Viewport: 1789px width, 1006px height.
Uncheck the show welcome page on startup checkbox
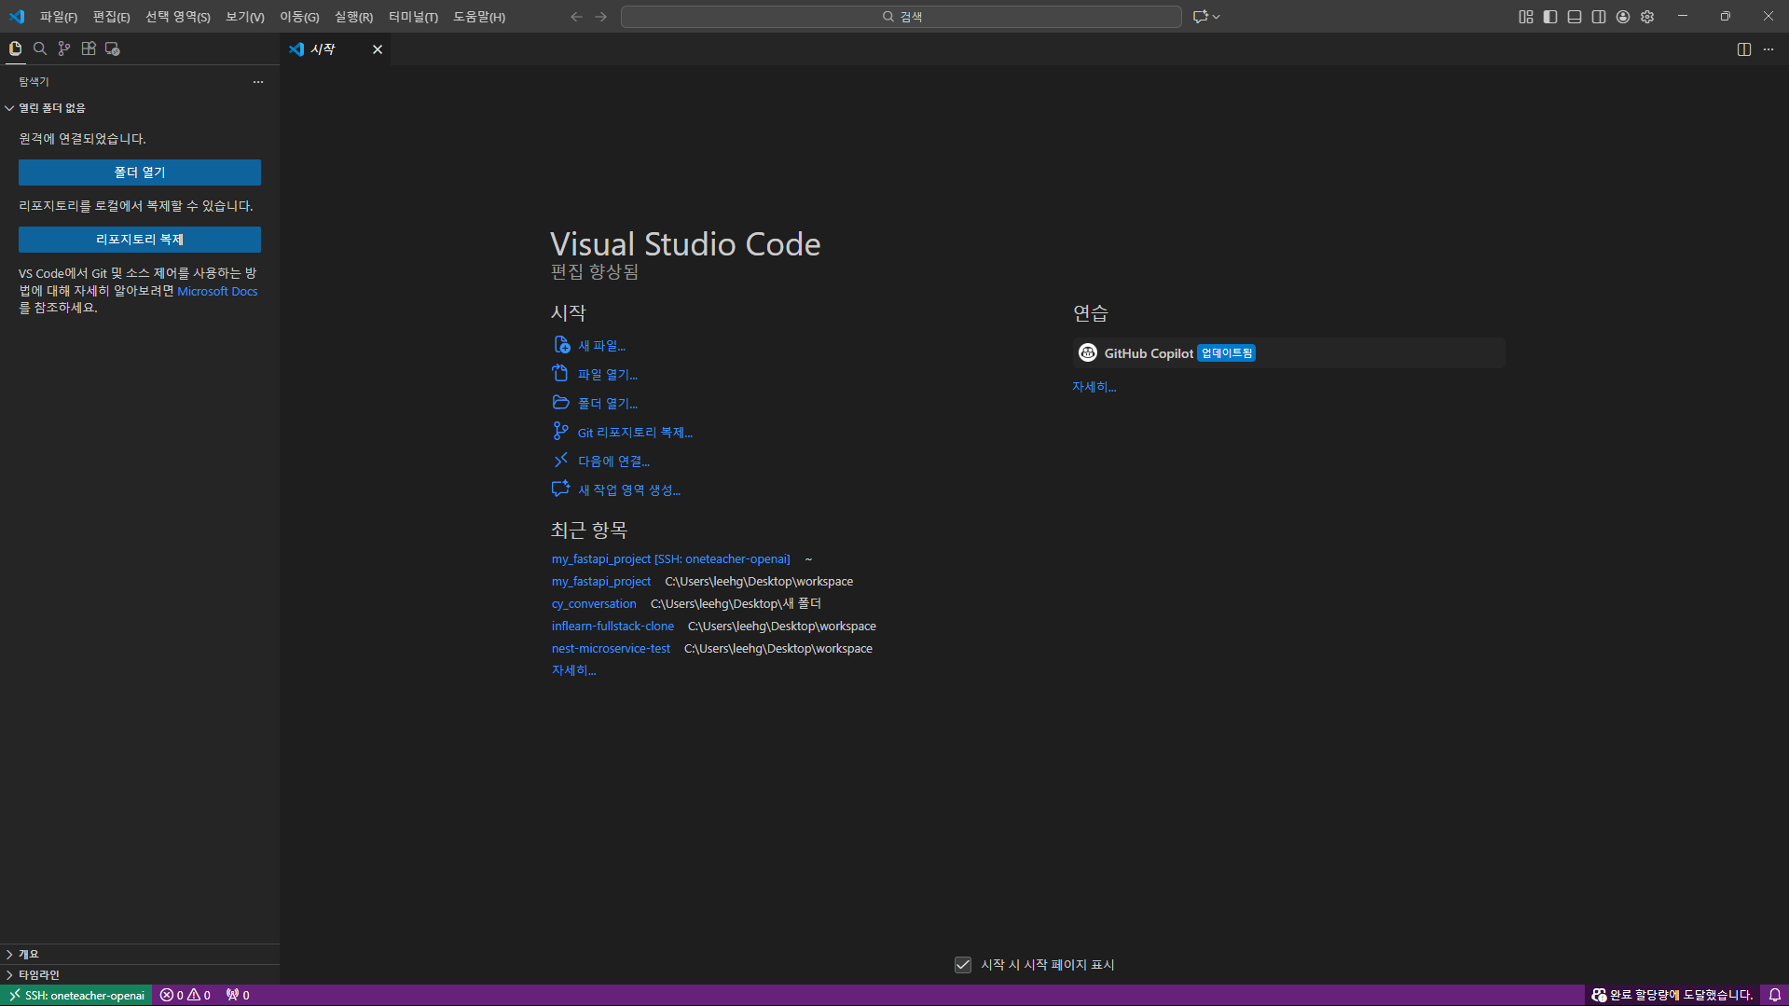click(963, 965)
